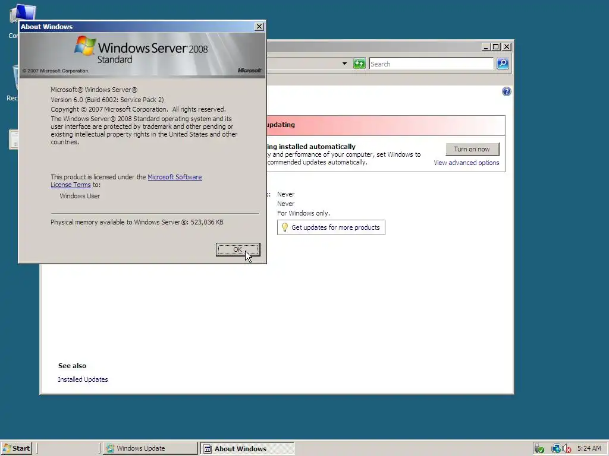Viewport: 609px width, 456px height.
Task: Click the lightbulb icon beside Get updates
Action: tap(285, 227)
